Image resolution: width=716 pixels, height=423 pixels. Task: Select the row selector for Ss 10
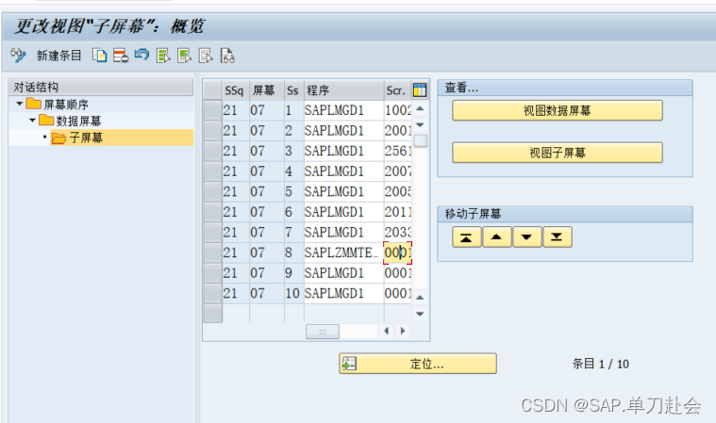(x=212, y=293)
